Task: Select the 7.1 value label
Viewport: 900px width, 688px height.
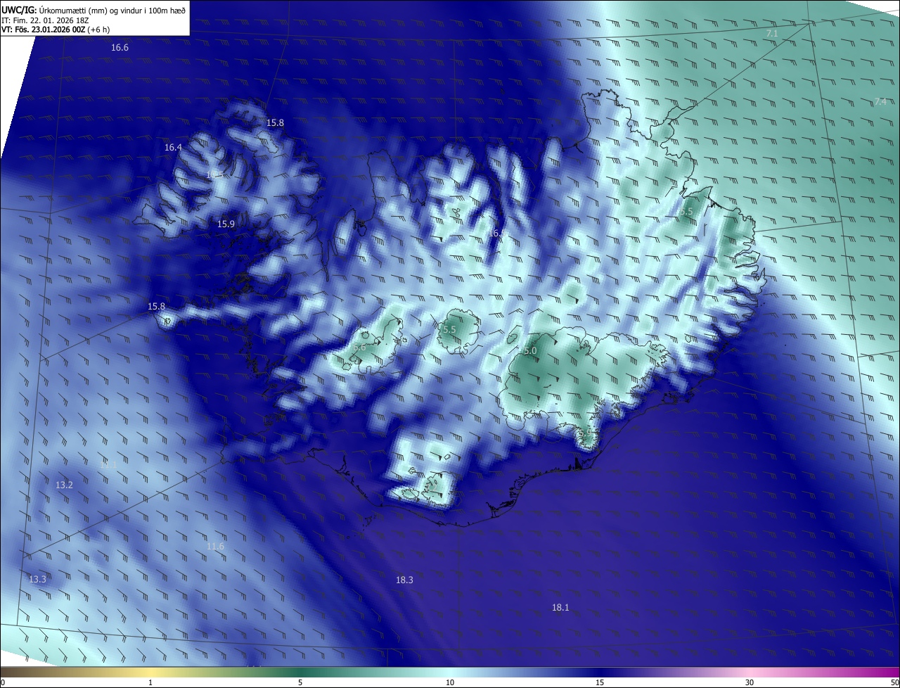Action: click(772, 34)
